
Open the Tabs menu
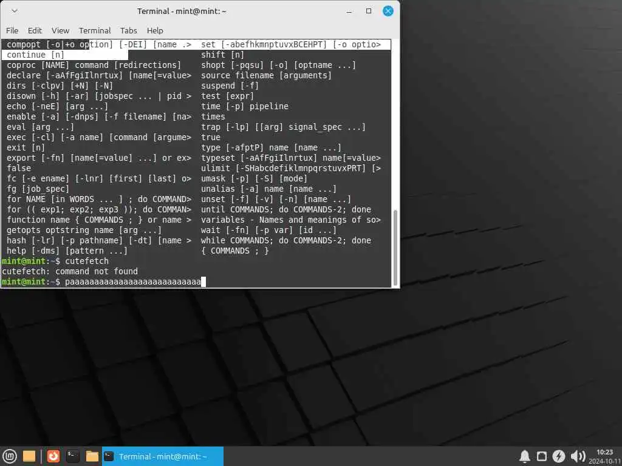click(129, 30)
